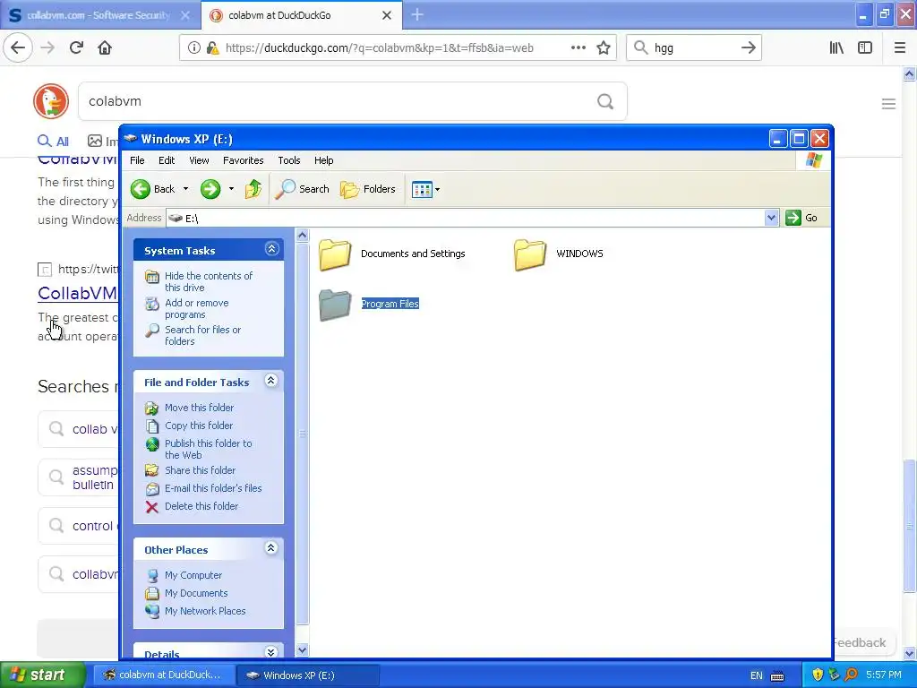Click the Windows Start button
The height and width of the screenshot is (688, 917).
(x=43, y=675)
